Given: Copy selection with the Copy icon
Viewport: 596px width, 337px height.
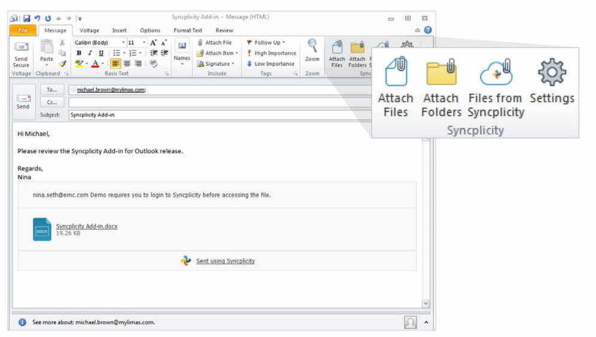Looking at the screenshot, I should click(x=62, y=53).
